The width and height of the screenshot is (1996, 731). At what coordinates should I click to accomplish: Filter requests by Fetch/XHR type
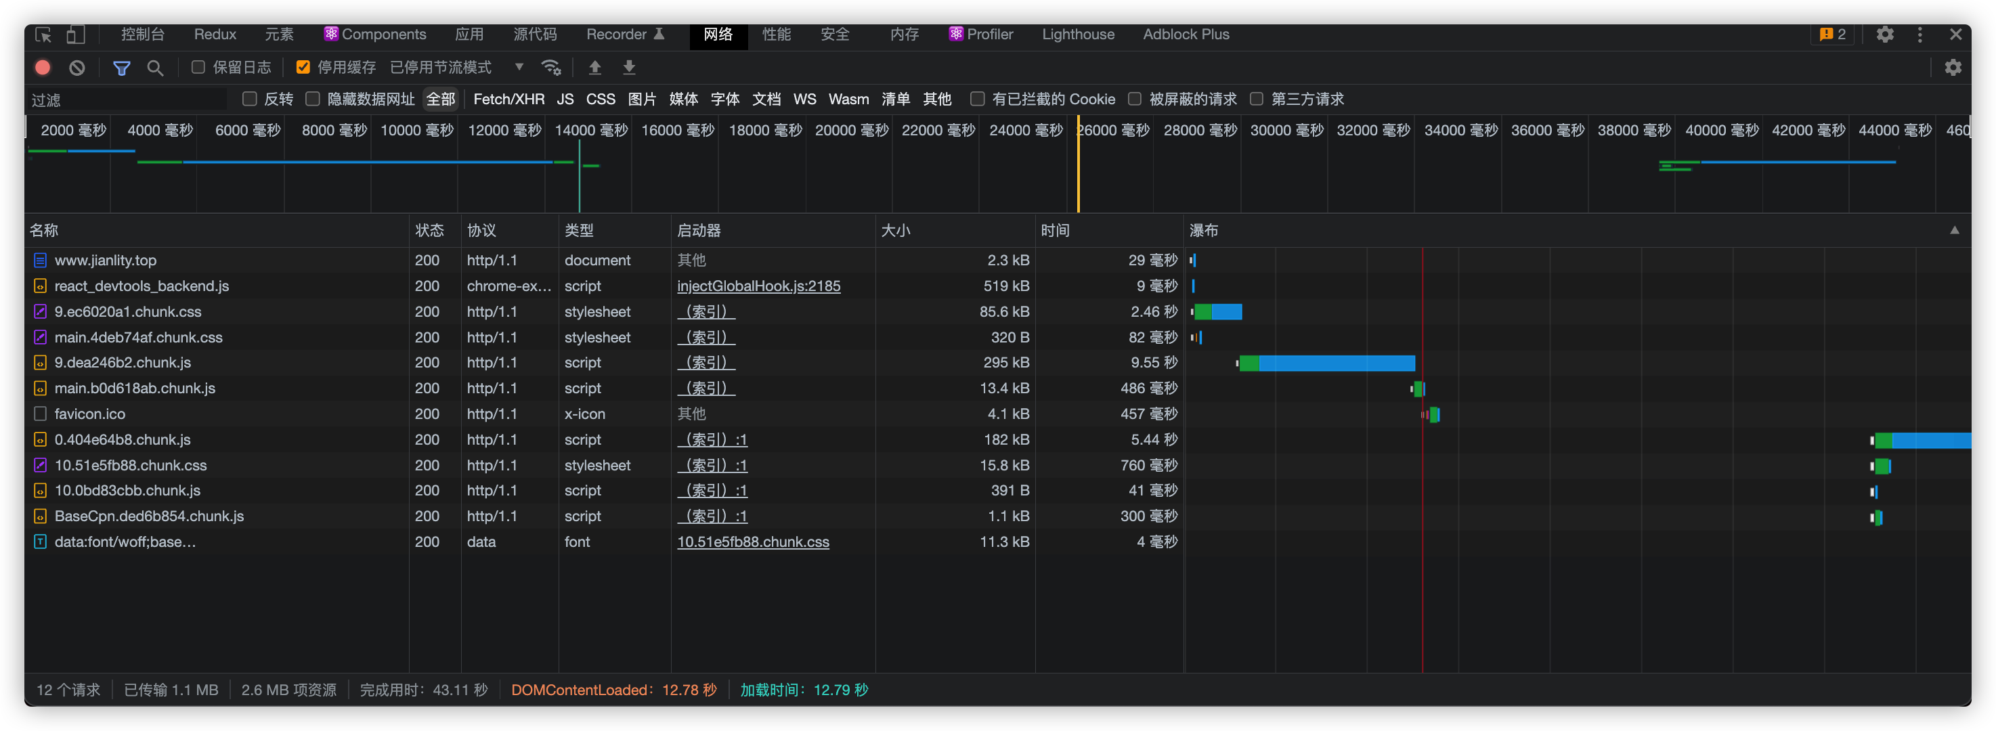coord(508,99)
